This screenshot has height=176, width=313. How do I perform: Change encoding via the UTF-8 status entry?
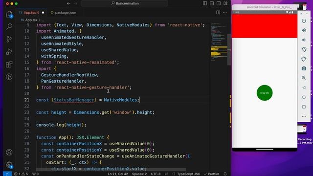coord(156,174)
